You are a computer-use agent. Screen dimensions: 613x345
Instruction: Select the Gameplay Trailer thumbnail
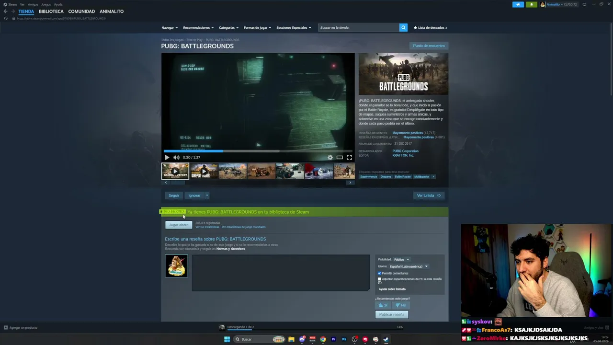coord(204,171)
